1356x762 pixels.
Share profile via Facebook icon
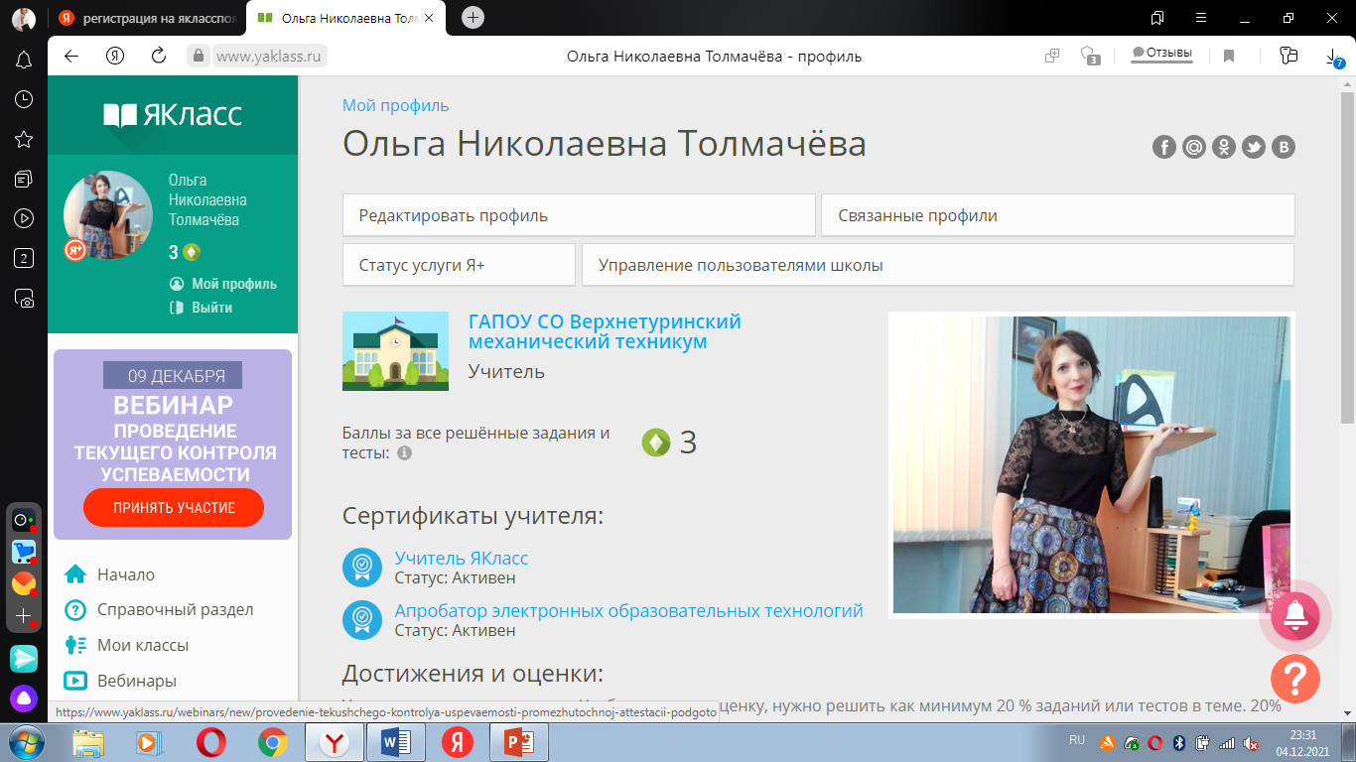pyautogui.click(x=1164, y=147)
